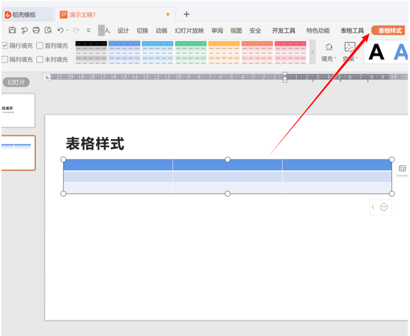Apply the green table style swatch
The width and height of the screenshot is (410, 336).
pos(191,52)
